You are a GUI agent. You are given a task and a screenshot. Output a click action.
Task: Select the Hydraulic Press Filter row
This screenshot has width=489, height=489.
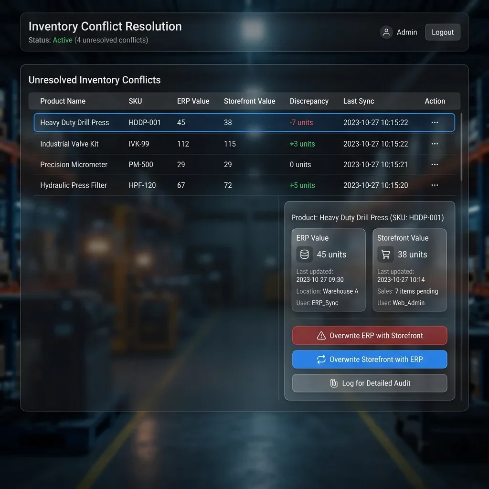click(x=244, y=185)
